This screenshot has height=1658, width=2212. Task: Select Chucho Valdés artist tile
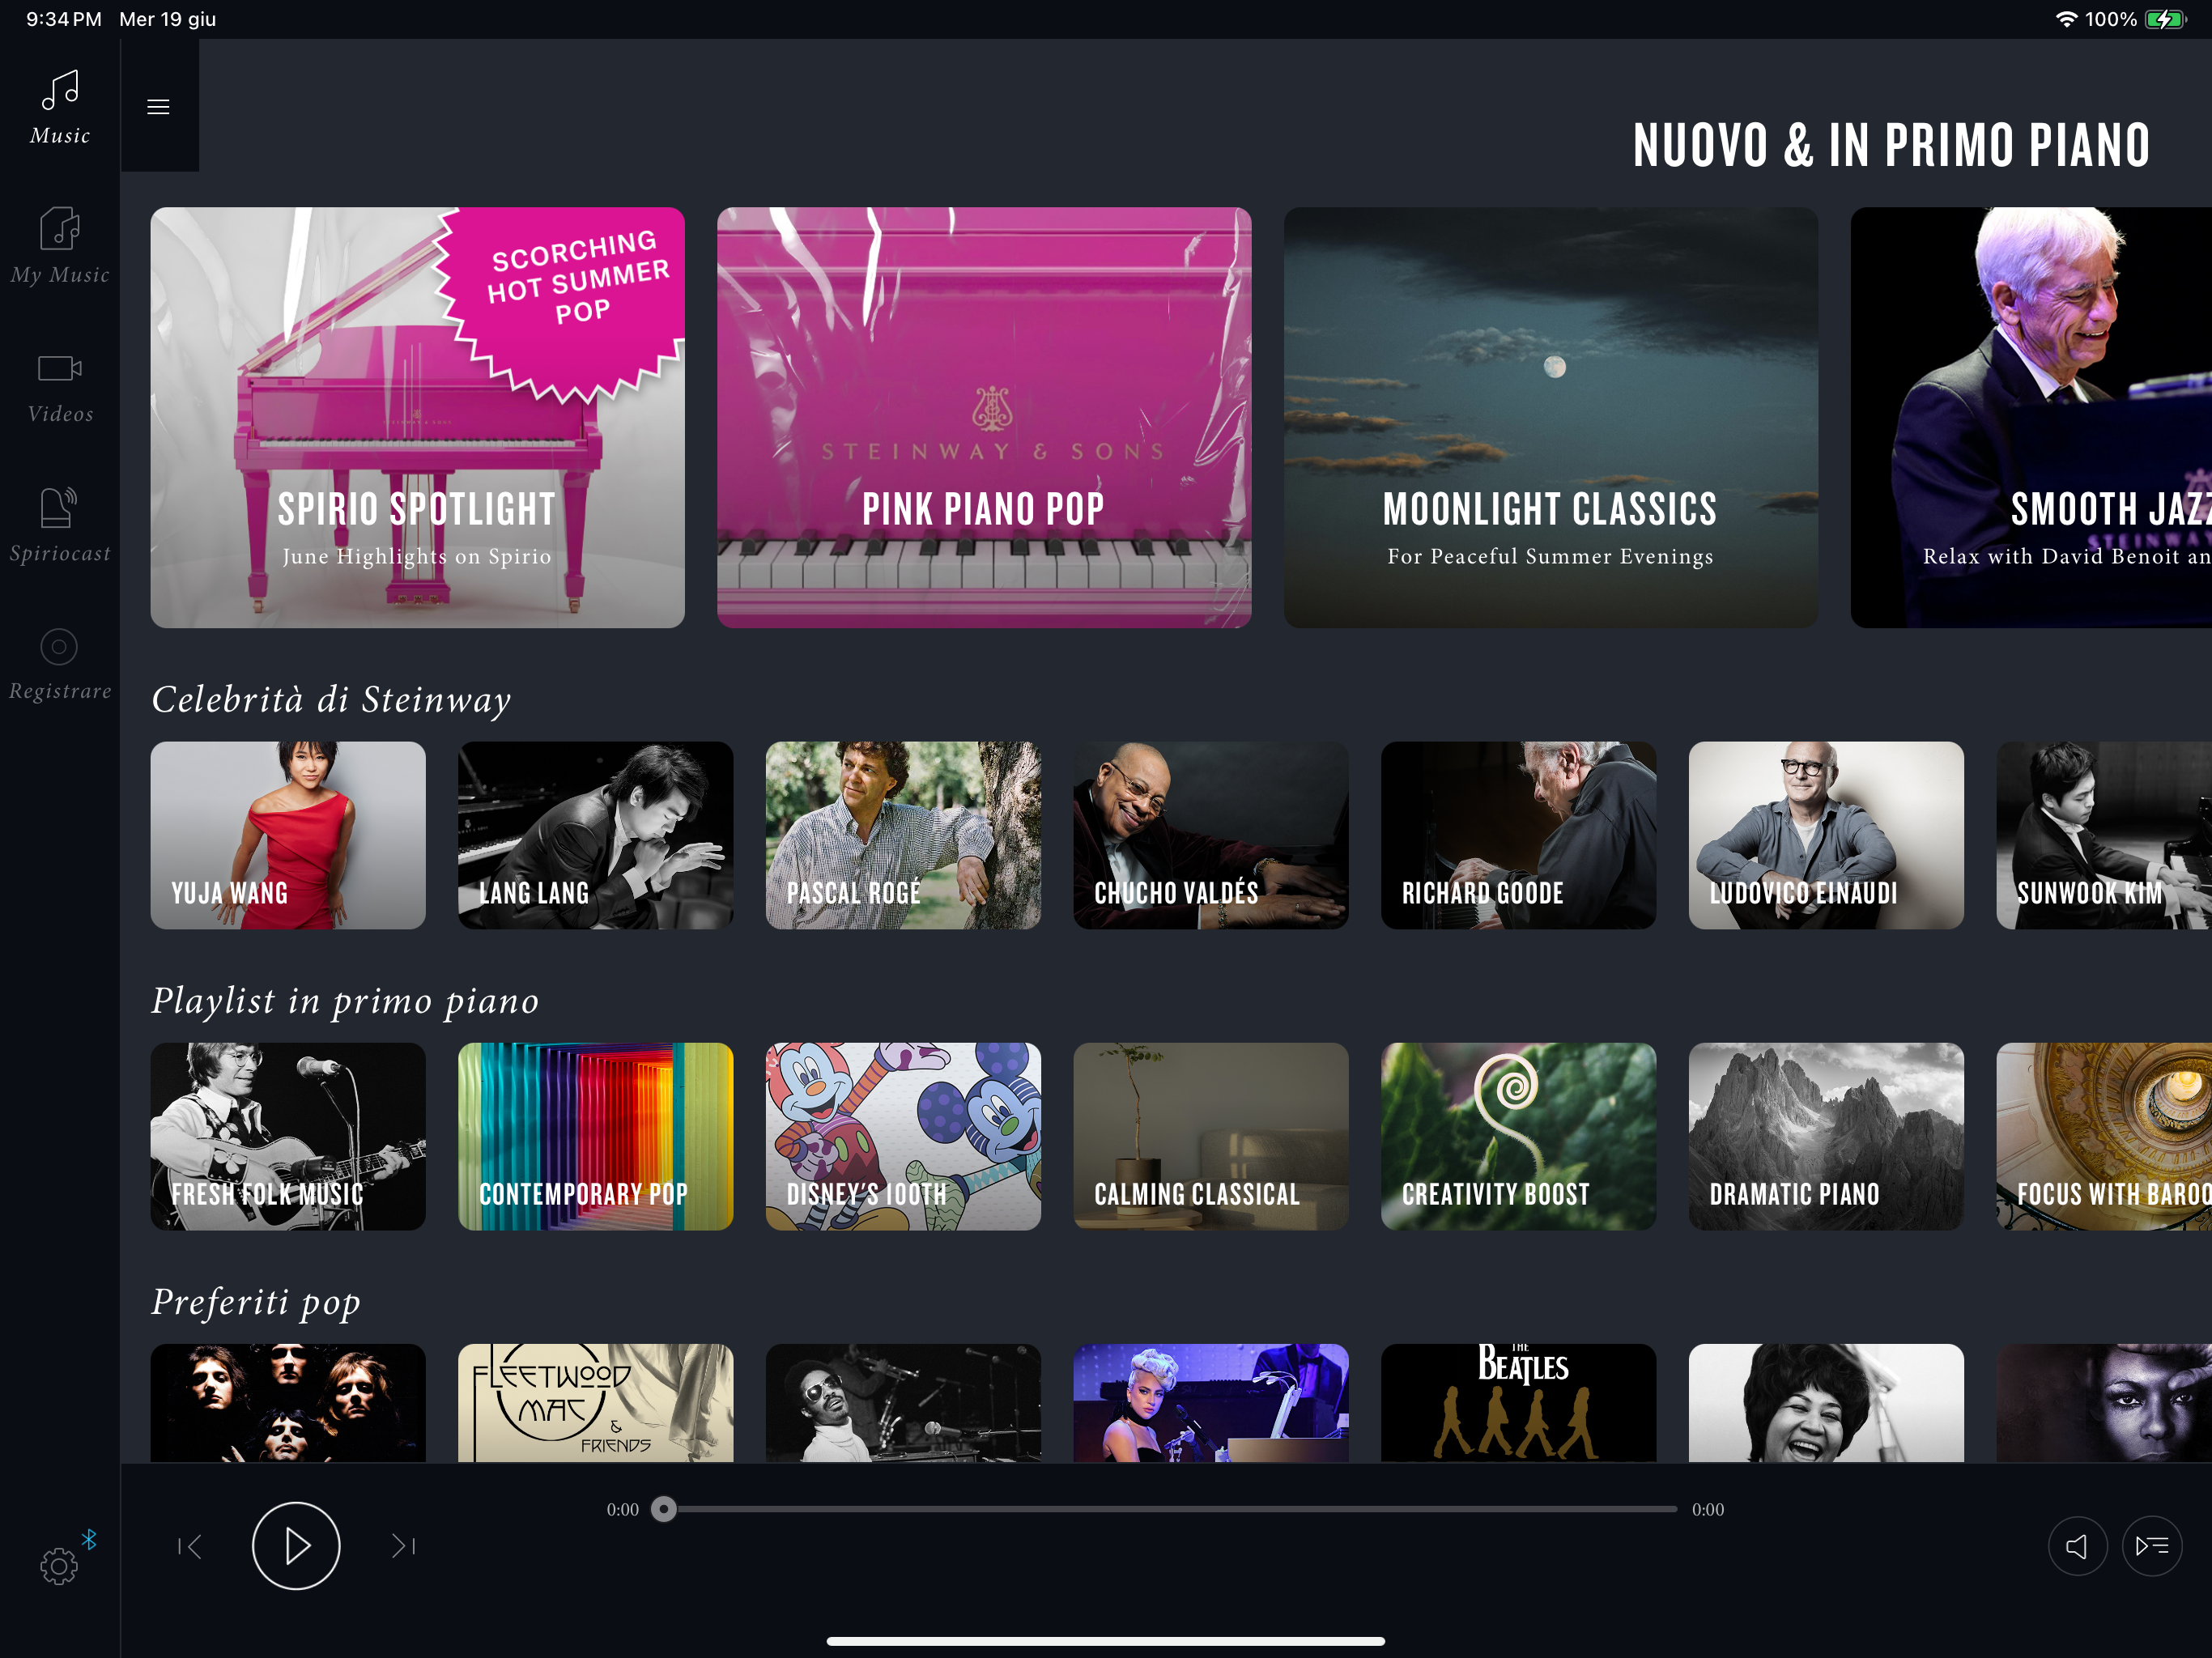[1211, 835]
